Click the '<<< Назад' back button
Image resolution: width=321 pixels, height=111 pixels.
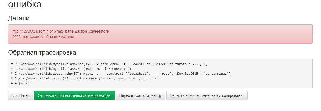[21, 95]
